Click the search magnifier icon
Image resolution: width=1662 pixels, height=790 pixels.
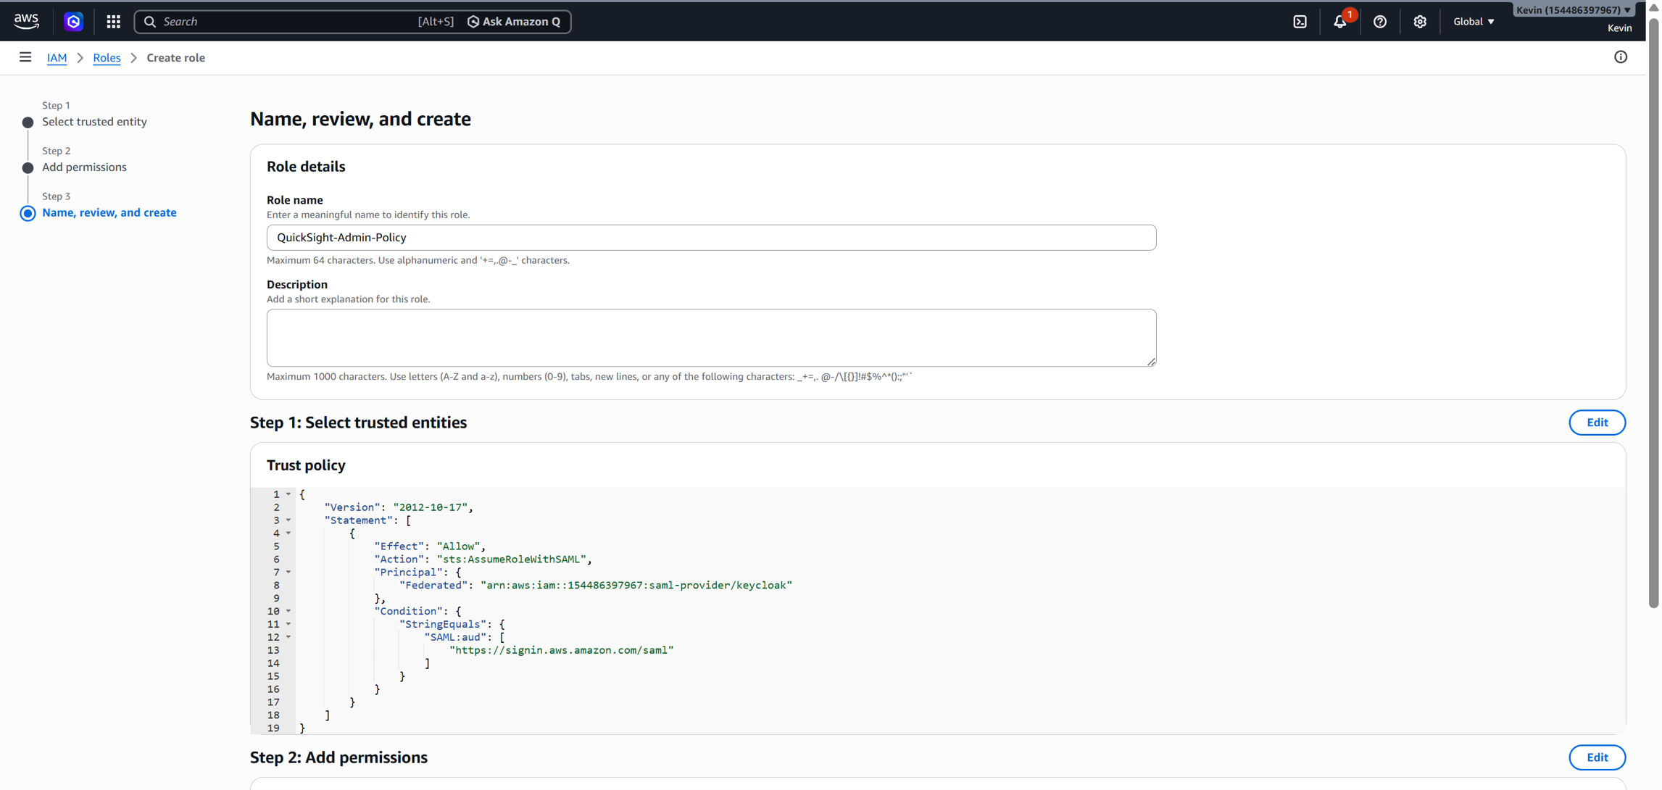[150, 22]
